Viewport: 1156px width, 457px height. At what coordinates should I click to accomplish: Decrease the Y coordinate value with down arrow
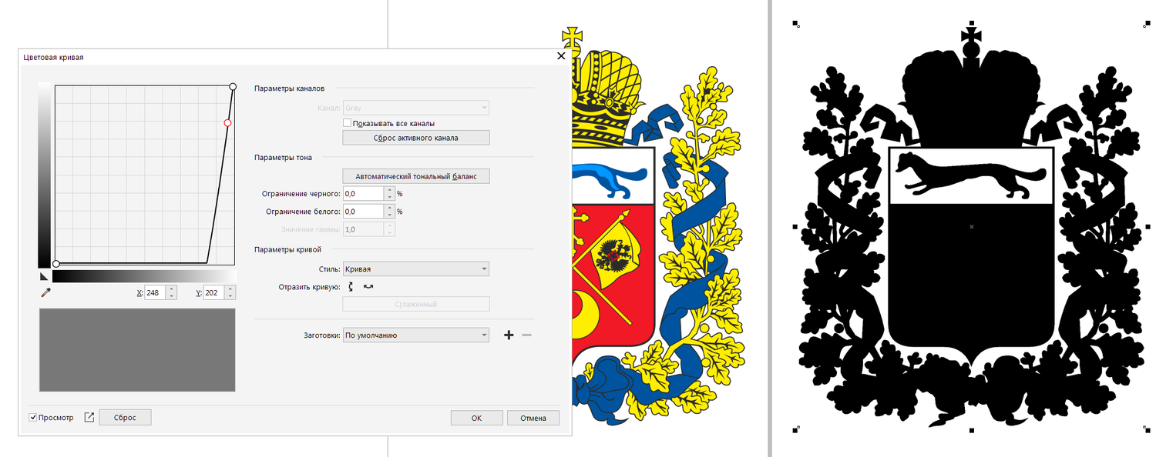point(230,296)
